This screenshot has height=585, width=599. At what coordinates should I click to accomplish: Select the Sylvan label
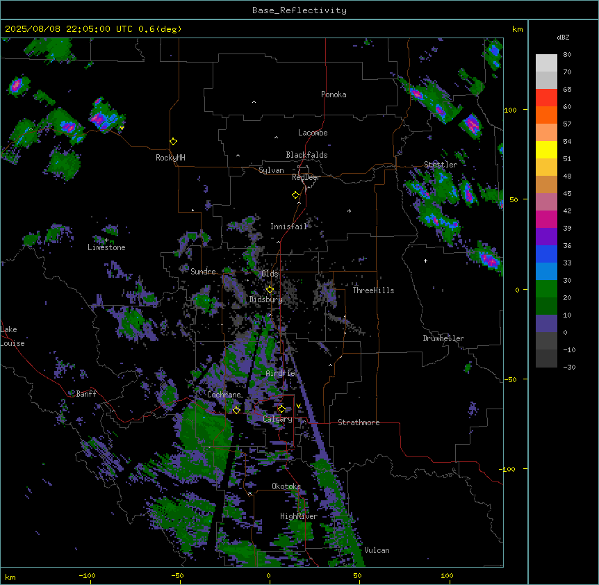pos(271,170)
